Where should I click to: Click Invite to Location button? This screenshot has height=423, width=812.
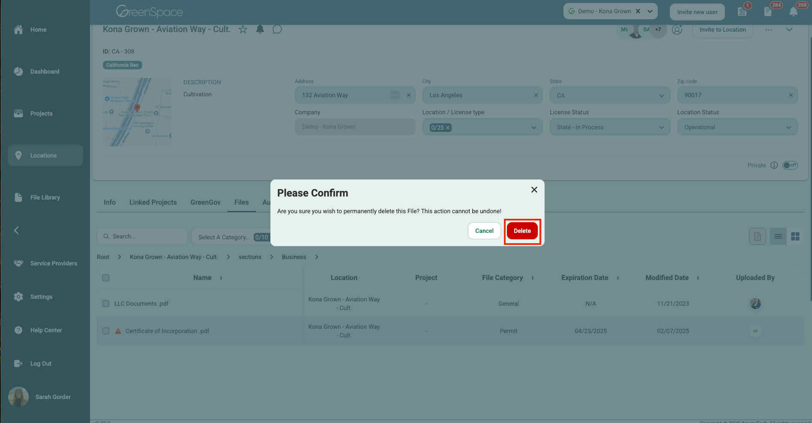[x=722, y=30]
